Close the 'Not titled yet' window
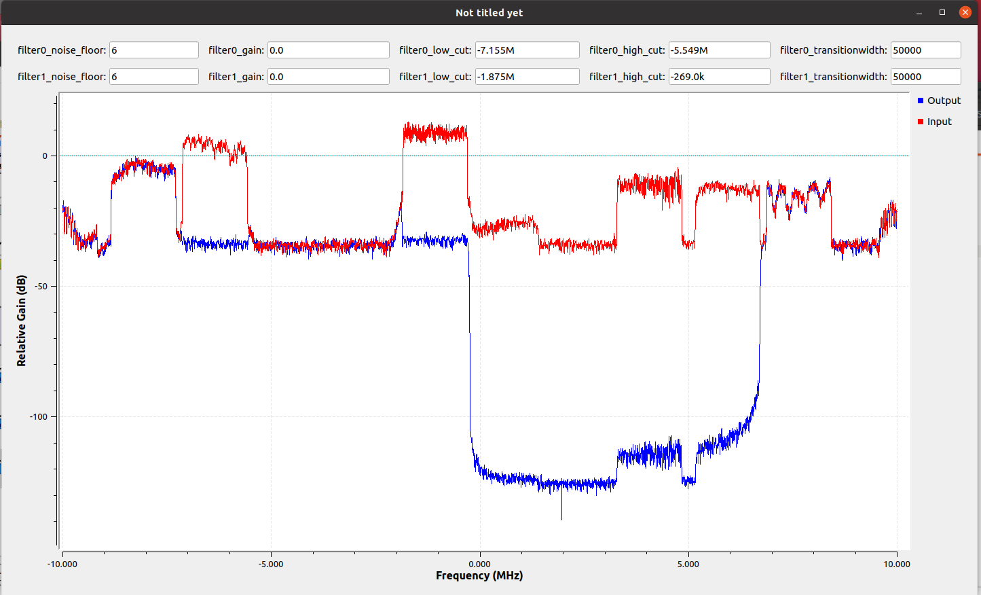981x595 pixels. pyautogui.click(x=965, y=12)
